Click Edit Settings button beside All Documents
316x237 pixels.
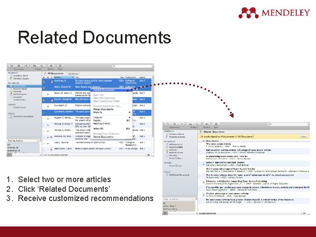pyautogui.click(x=73, y=73)
